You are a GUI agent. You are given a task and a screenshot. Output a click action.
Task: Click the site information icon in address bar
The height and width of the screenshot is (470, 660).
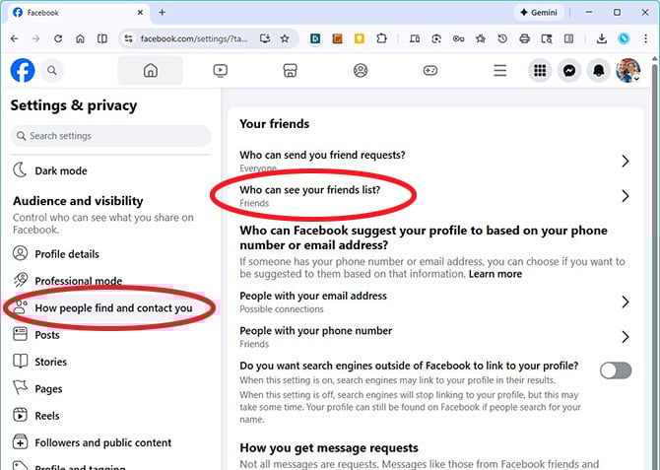click(x=128, y=38)
